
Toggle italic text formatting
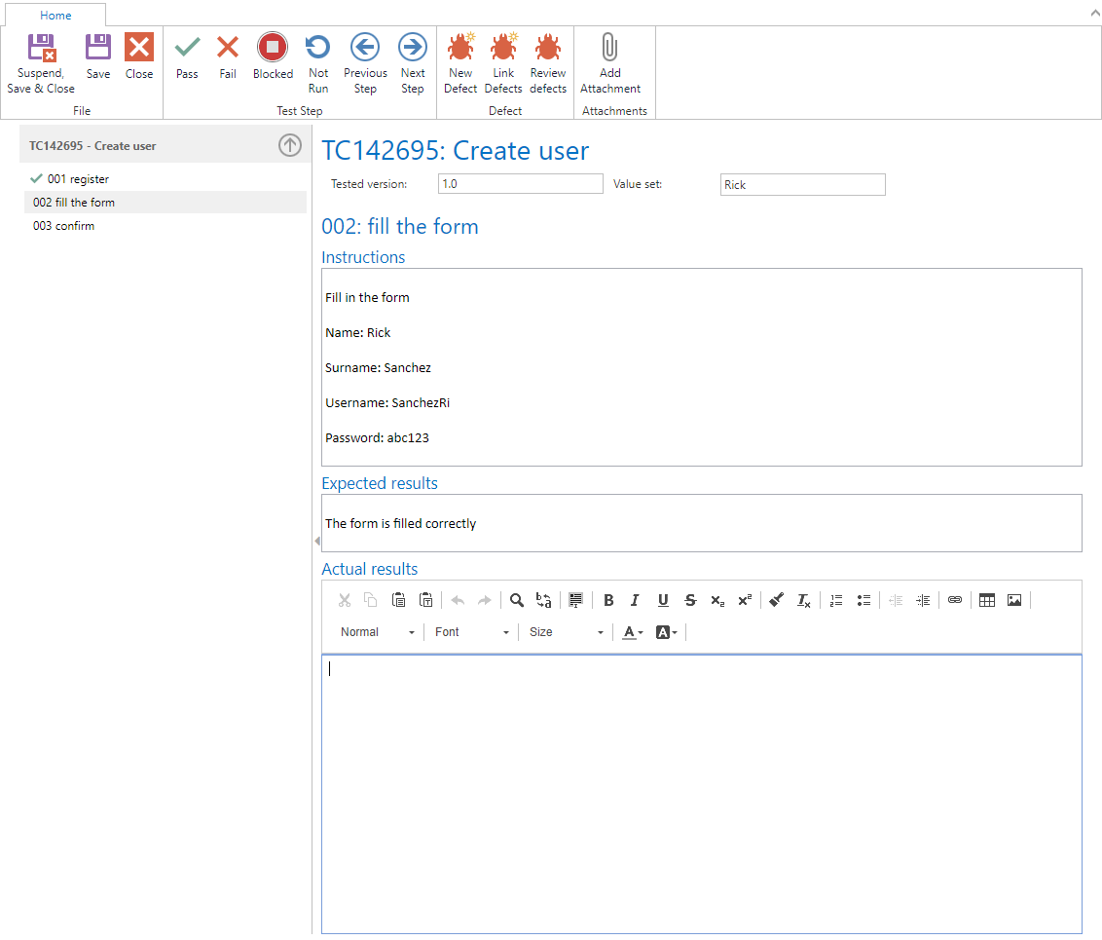[x=636, y=600]
